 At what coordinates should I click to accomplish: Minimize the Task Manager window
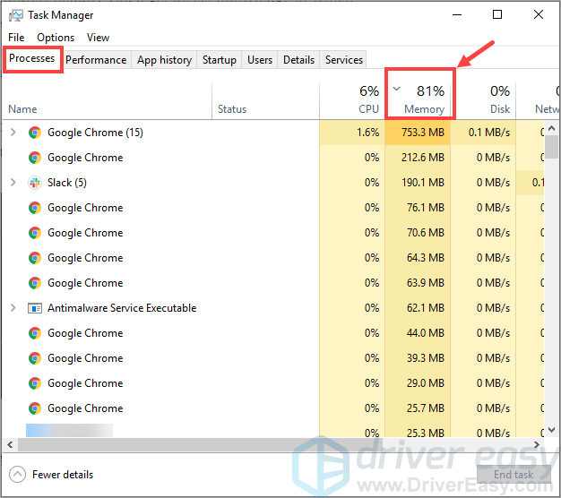pyautogui.click(x=457, y=14)
